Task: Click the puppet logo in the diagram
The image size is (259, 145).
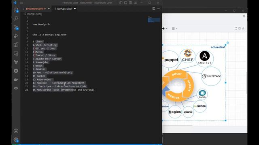Action: 171,60
